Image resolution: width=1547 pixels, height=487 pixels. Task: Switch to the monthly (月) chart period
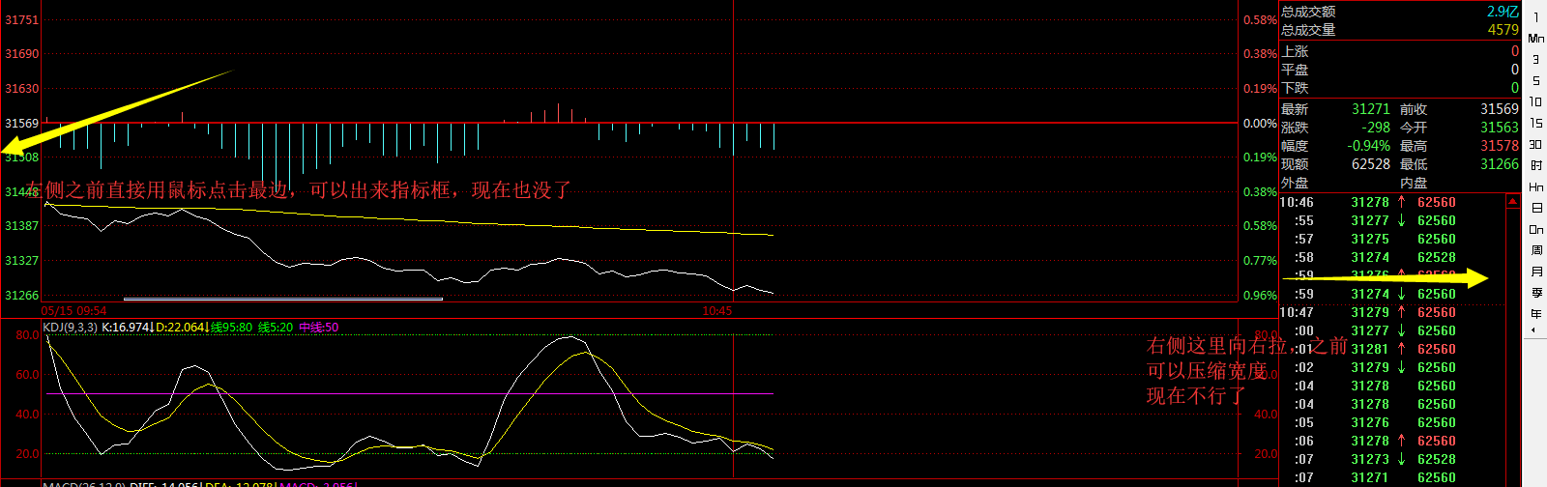pyautogui.click(x=1535, y=272)
